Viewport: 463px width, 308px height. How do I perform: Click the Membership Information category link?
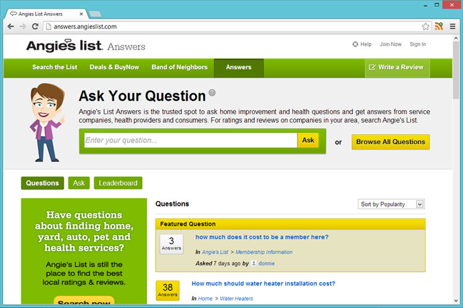point(264,252)
